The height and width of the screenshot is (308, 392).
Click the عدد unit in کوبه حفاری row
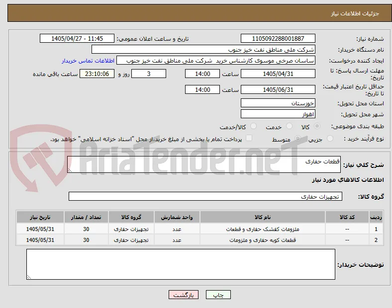pos(177,240)
